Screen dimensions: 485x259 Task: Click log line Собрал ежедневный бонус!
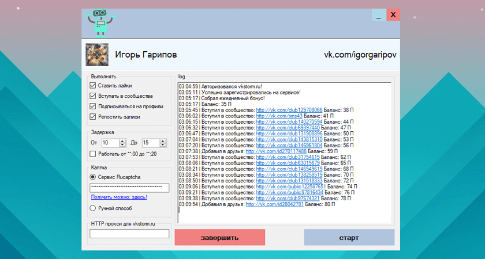click(x=222, y=98)
